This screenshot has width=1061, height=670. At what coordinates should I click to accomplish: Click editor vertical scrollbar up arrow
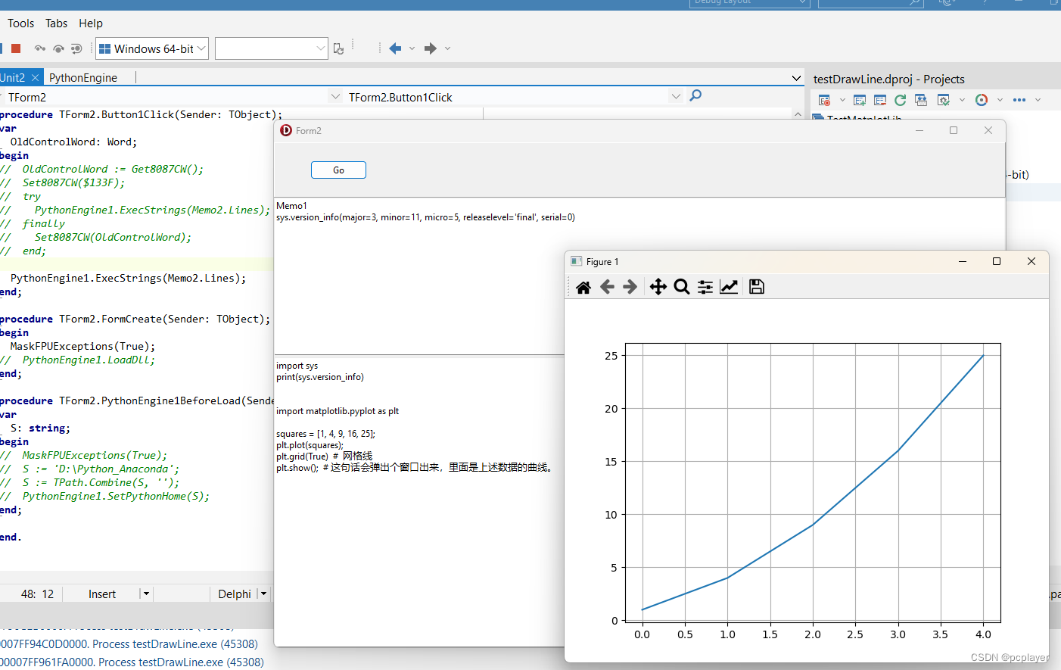(x=798, y=114)
